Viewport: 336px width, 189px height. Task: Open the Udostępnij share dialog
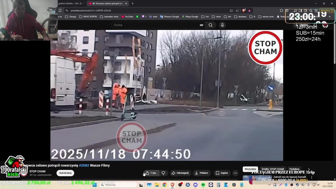[180, 173]
